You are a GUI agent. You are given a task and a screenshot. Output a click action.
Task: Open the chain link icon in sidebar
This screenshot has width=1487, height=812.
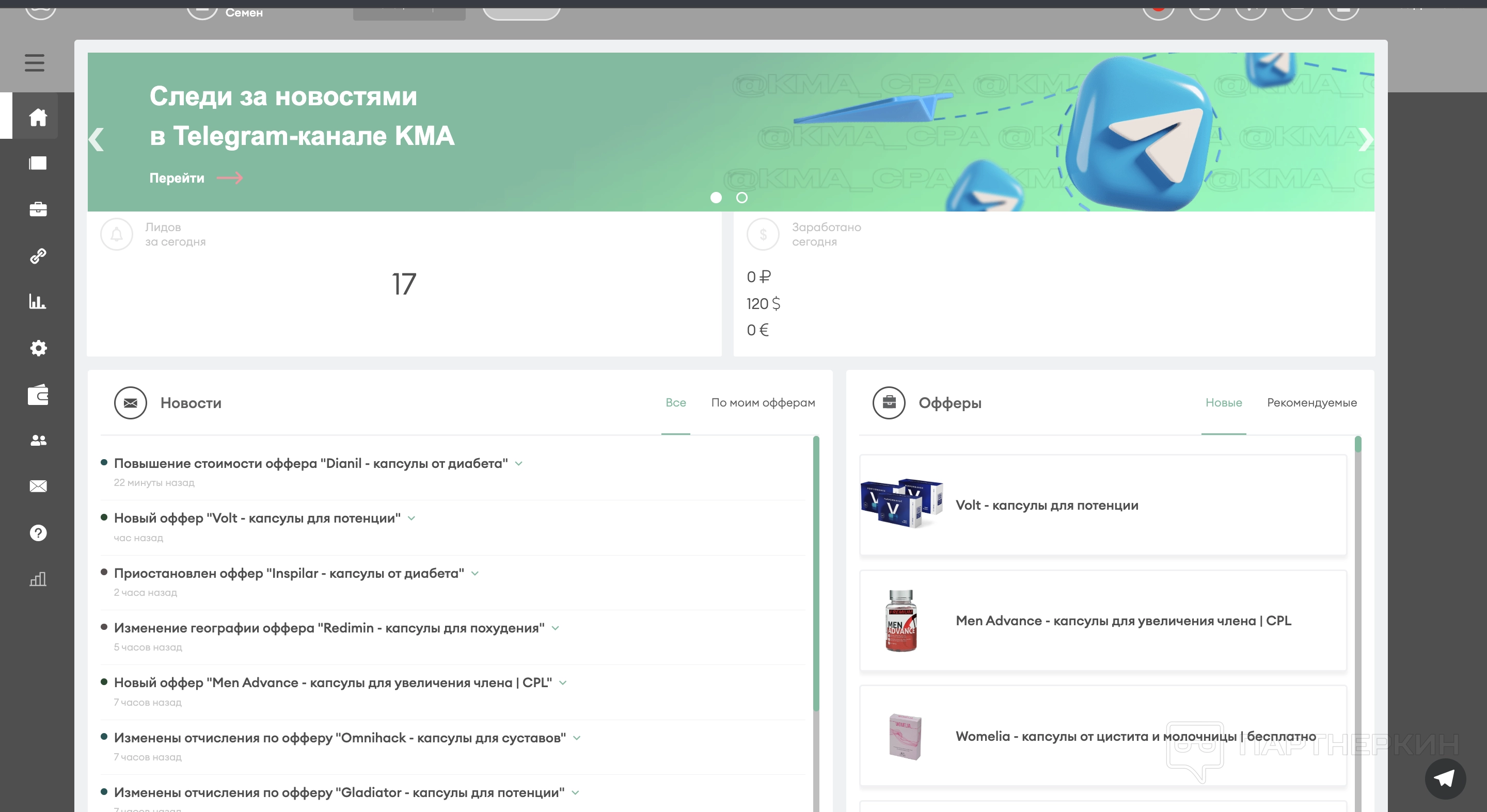[x=38, y=255]
